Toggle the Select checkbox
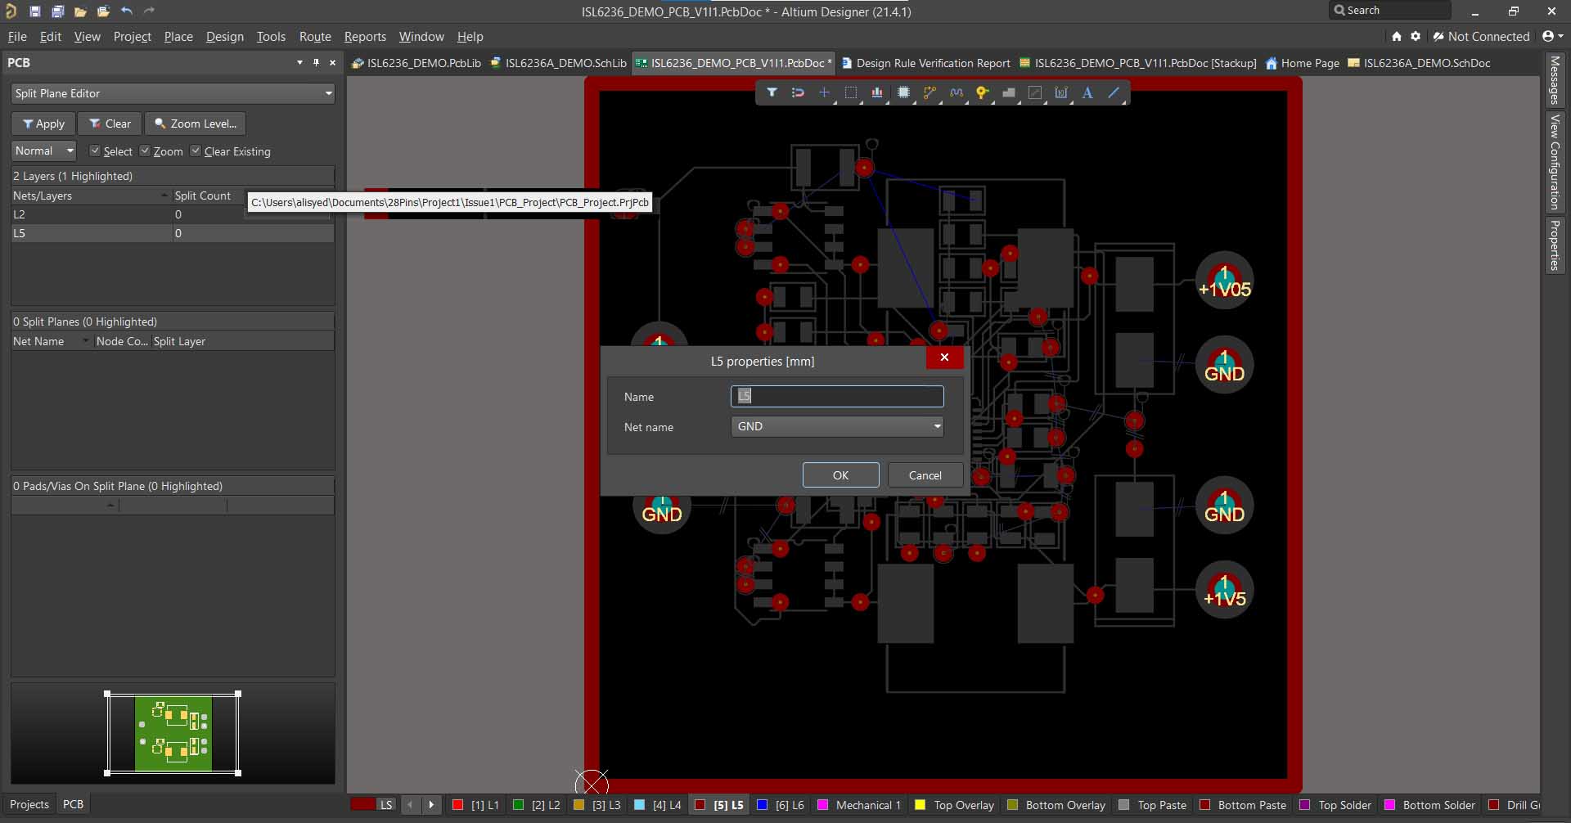Screen dimensions: 1571x823 point(95,151)
